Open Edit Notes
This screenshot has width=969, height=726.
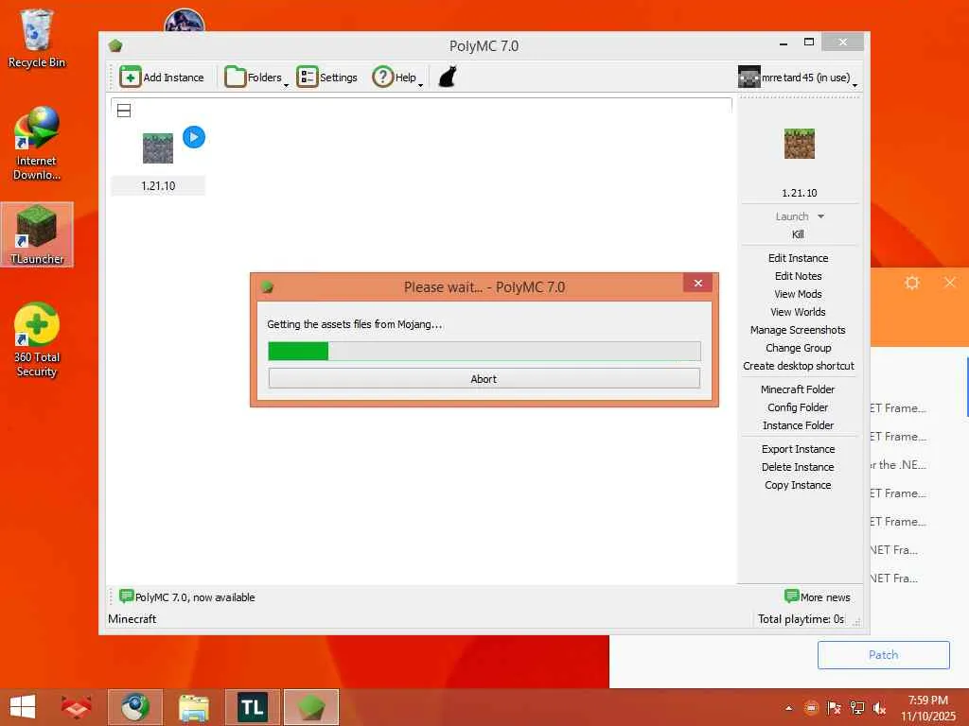tap(798, 276)
